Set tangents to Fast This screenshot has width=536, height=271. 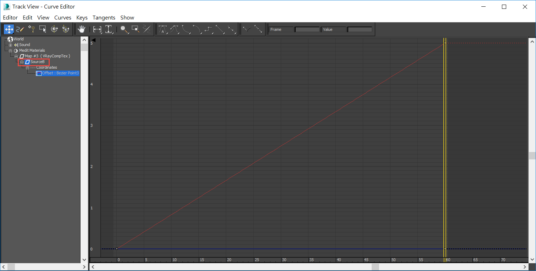coord(186,29)
